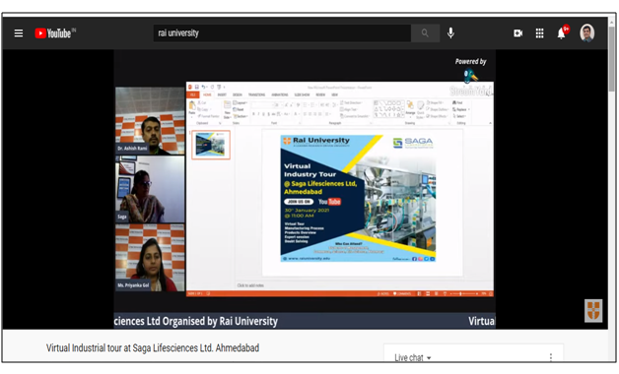Screen dimensions: 619x374
Task: Start Slide Show from status bar icon
Action: tap(445, 293)
